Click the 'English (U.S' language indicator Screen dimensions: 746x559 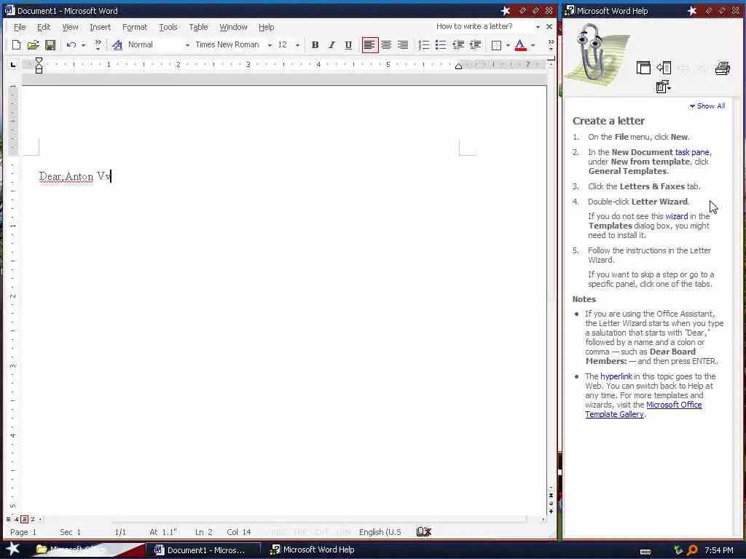380,532
